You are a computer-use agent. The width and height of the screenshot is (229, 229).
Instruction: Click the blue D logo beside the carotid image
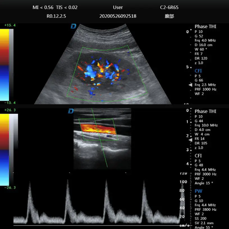tap(71, 111)
